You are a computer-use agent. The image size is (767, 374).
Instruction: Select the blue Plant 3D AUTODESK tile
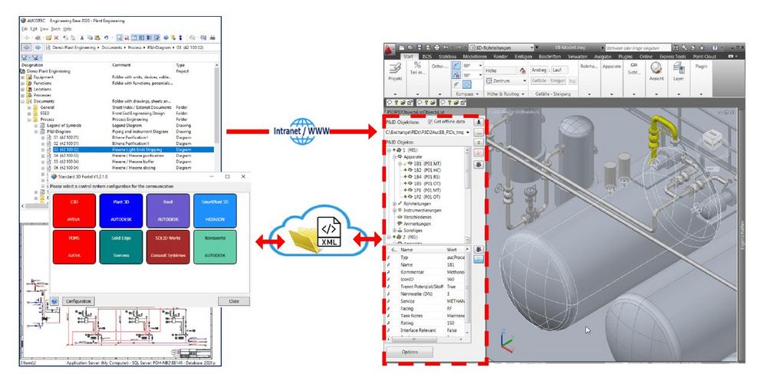click(x=121, y=211)
